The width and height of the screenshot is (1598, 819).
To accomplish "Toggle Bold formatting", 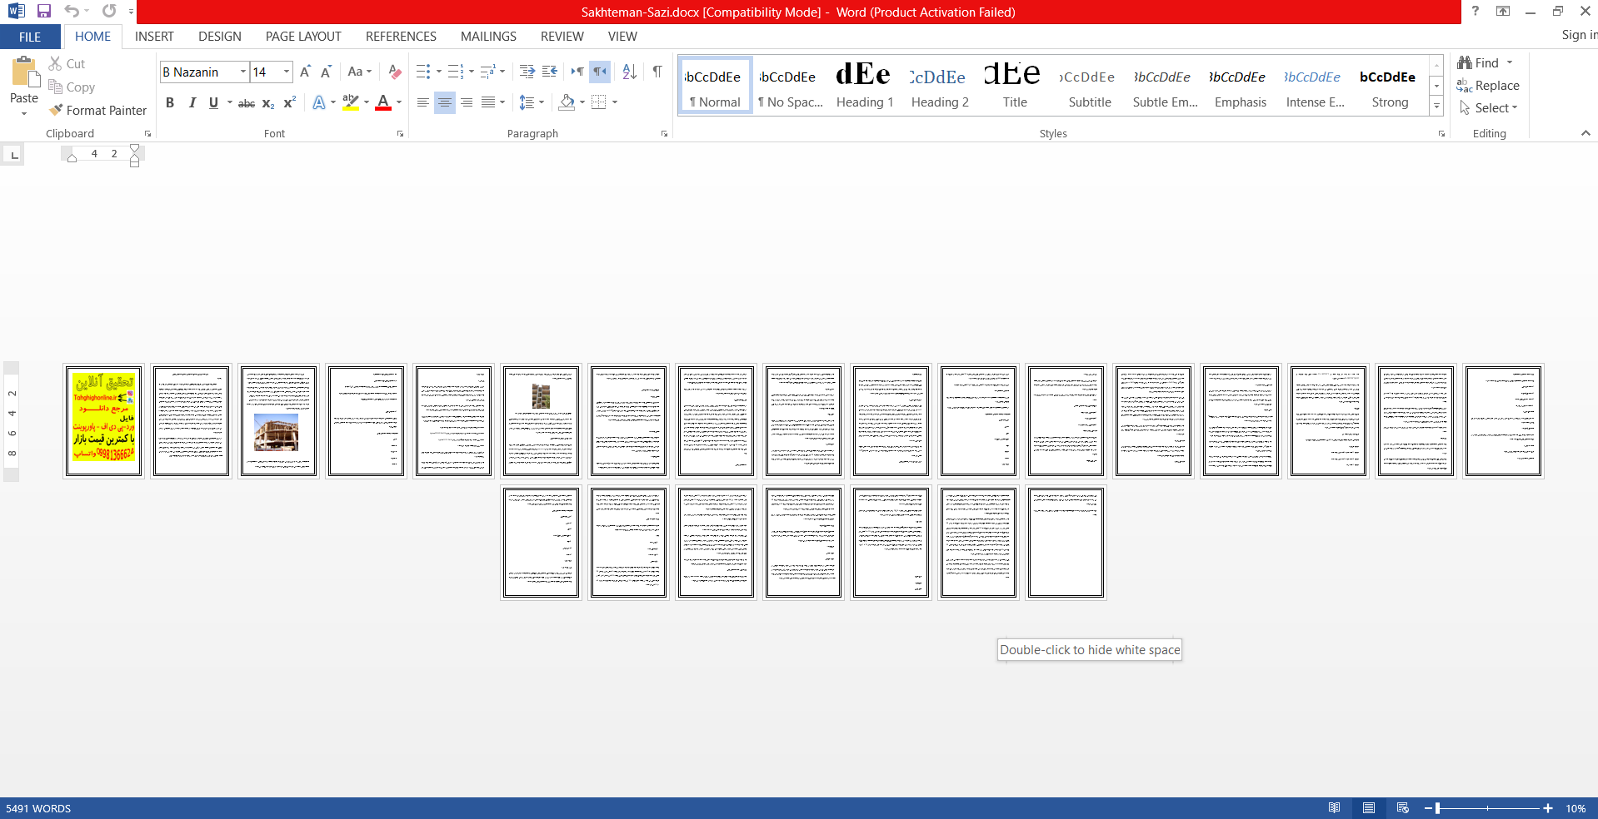I will tap(170, 102).
